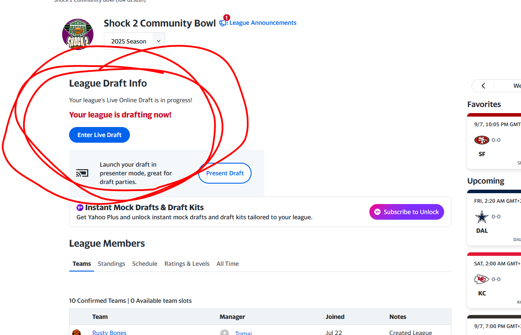Click the Shock 2 league logo
This screenshot has height=335, width=521.
[78, 34]
